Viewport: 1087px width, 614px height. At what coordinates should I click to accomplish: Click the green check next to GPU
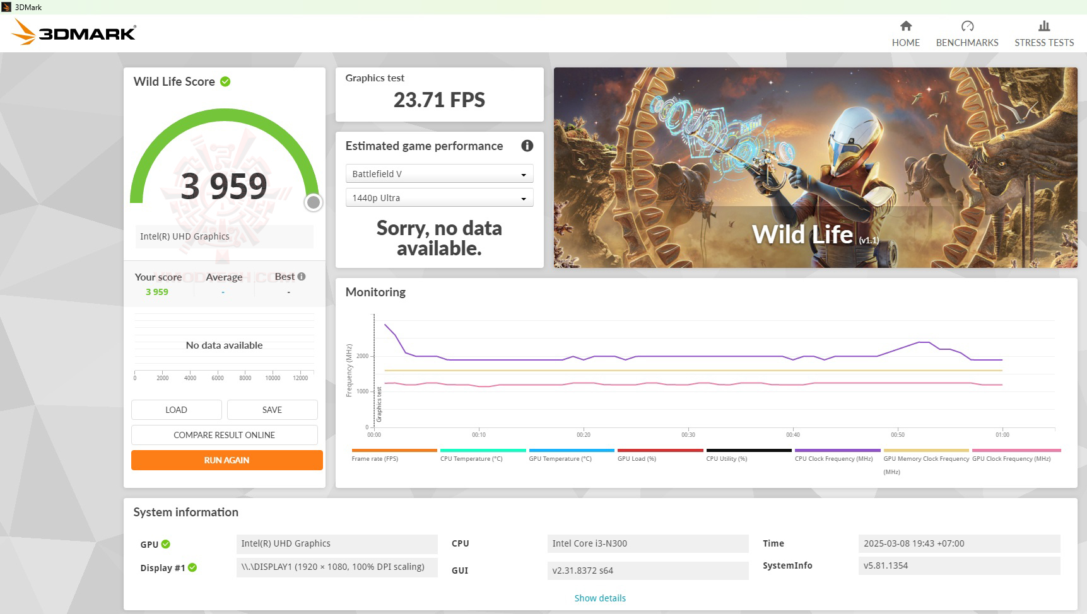click(165, 544)
